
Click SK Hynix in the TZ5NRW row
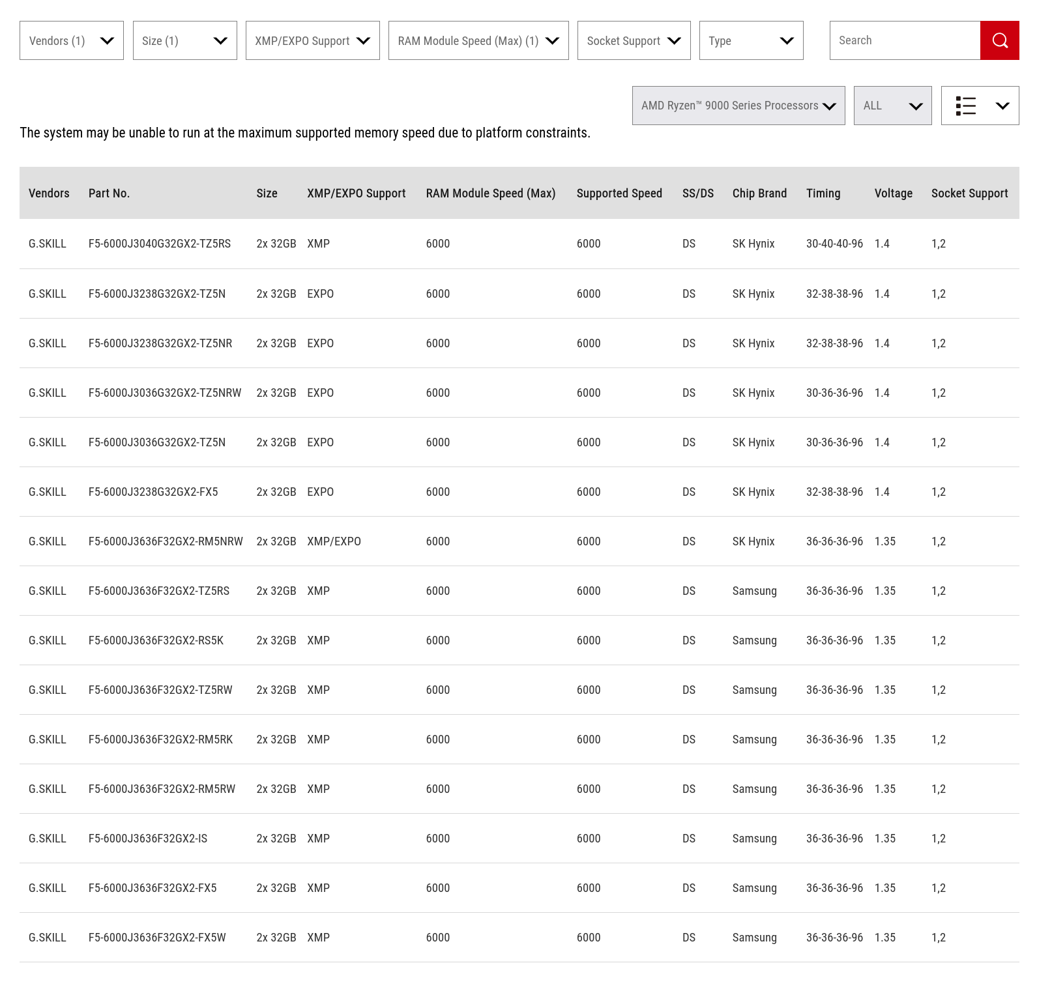tap(753, 393)
